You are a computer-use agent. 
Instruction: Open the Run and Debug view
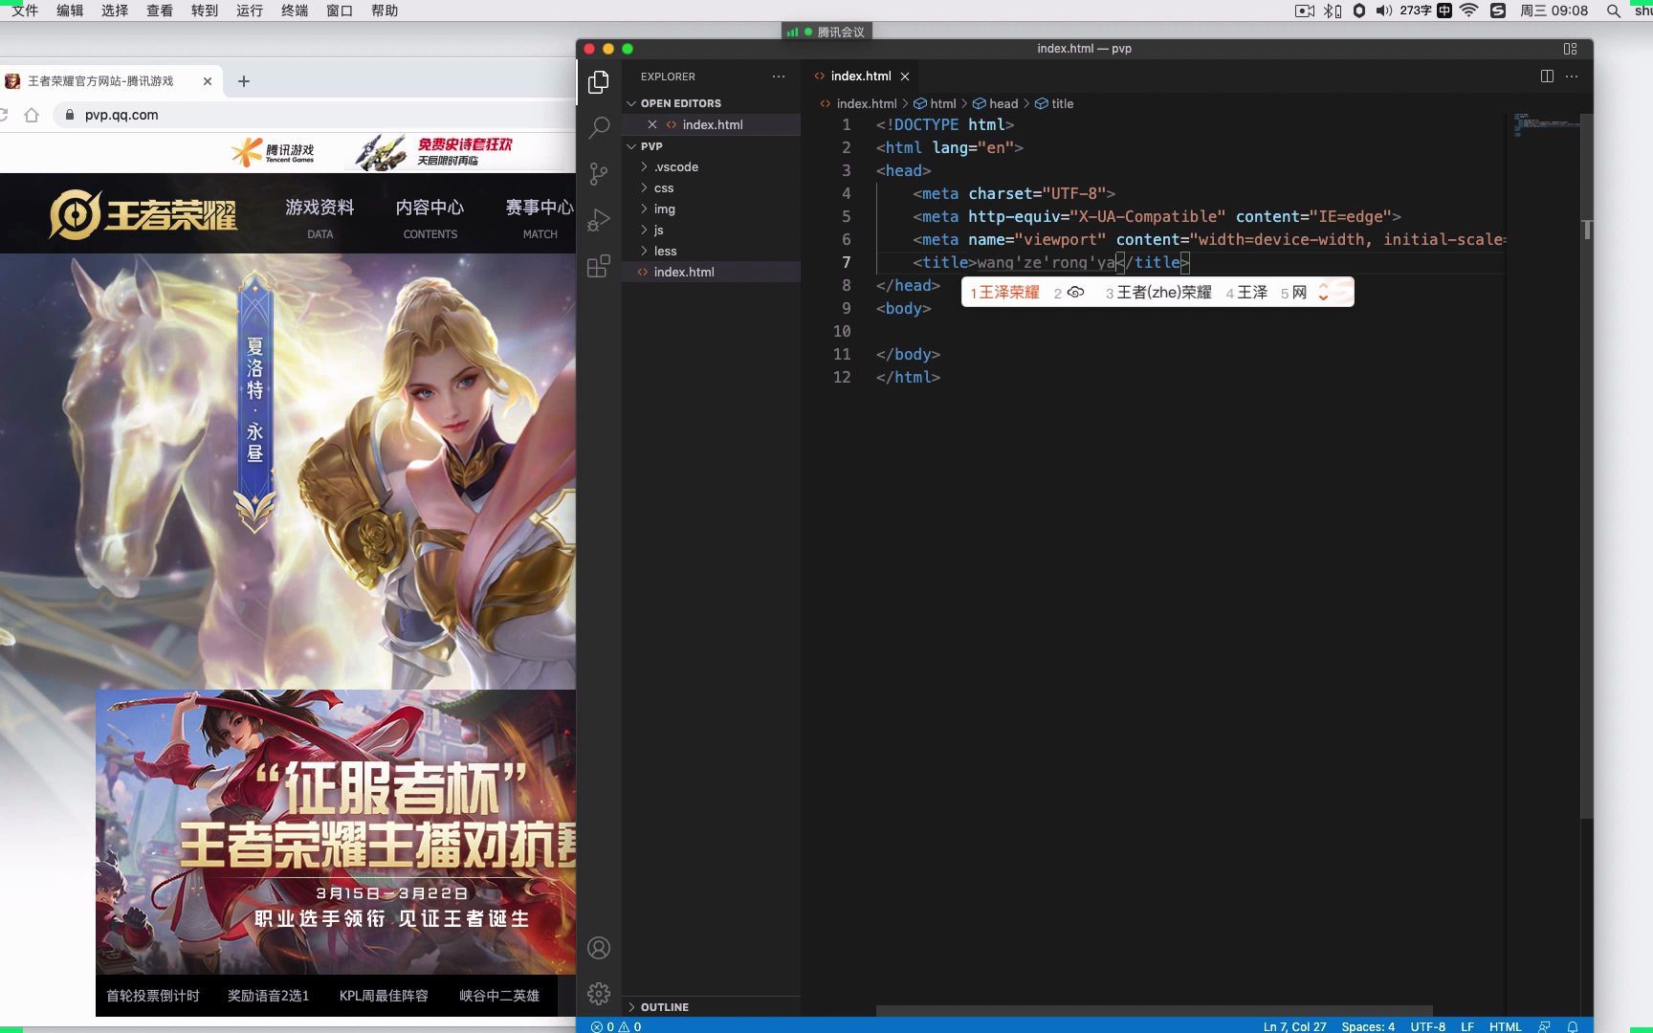(x=599, y=220)
